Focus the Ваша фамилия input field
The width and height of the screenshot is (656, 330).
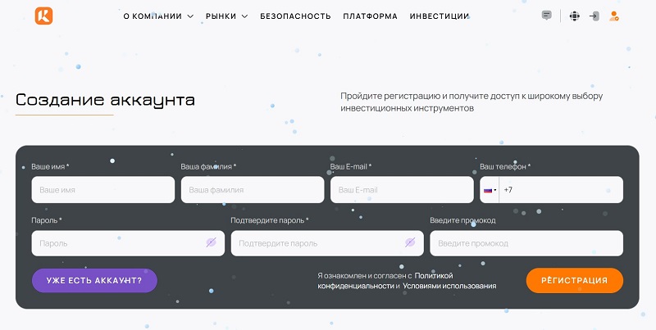pyautogui.click(x=253, y=190)
